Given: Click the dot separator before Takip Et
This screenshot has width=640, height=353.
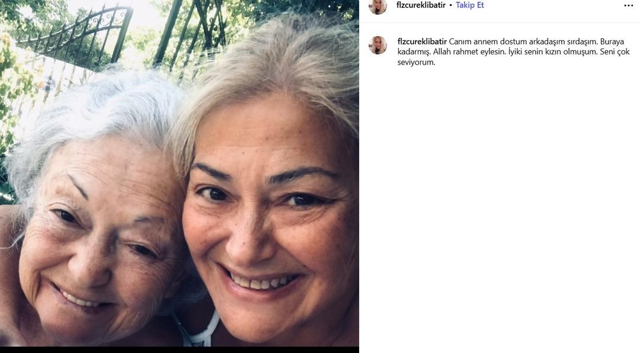Looking at the screenshot, I should click(x=450, y=6).
